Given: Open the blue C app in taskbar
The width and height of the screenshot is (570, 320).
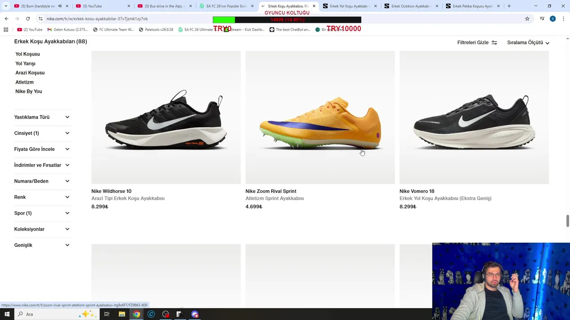Looking at the screenshot, I should click(151, 314).
